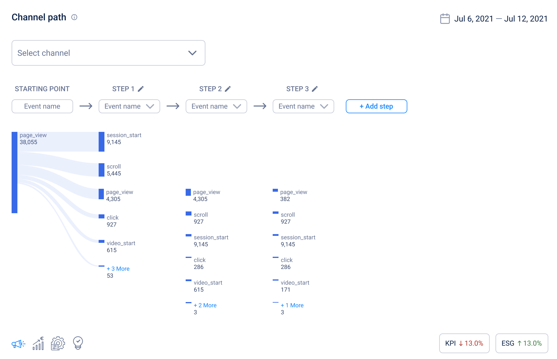This screenshot has height=359, width=557.
Task: Select page_view 4,305 node in Step 1
Action: pos(101,194)
